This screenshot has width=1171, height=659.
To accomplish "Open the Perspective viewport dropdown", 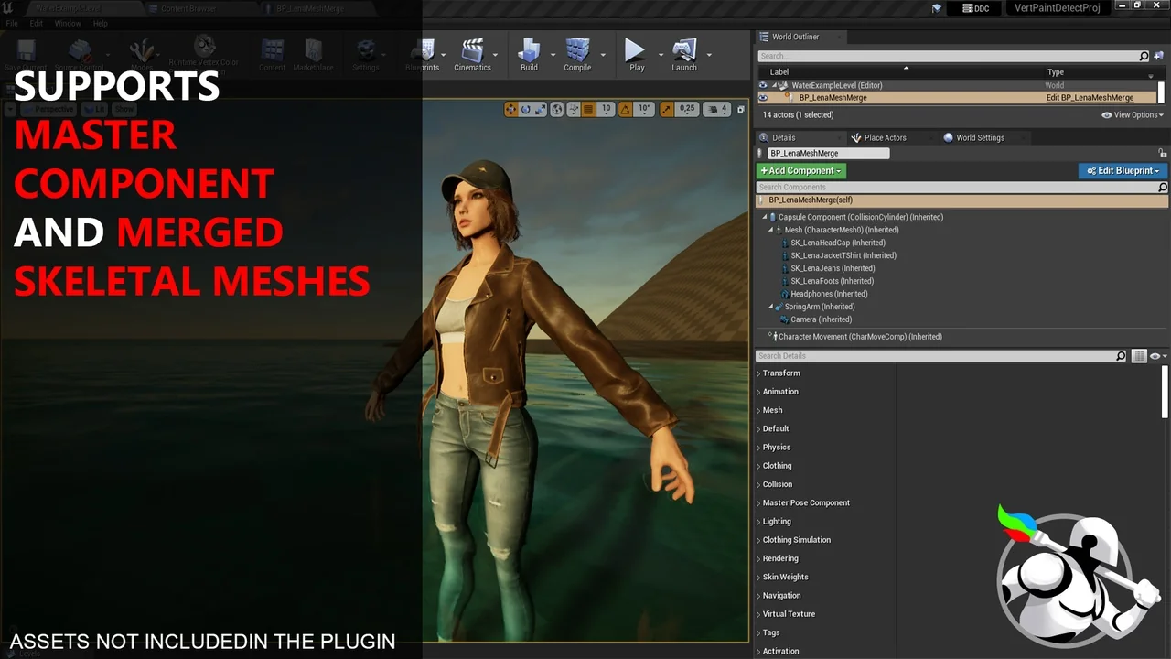I will 50,108.
